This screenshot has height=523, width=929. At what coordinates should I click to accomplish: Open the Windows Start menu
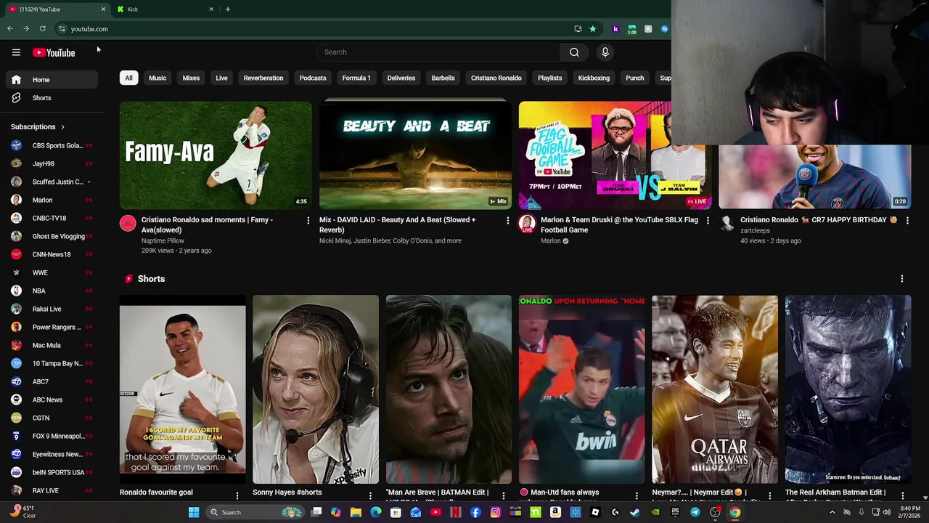[x=194, y=512]
